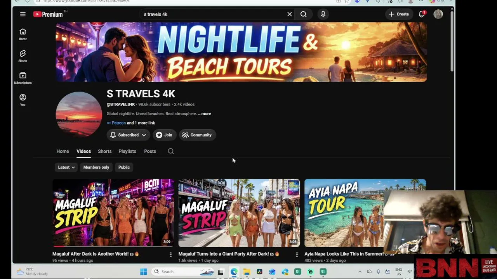This screenshot has width=497, height=279.
Task: Click the 2.4k videos text
Action: [184, 105]
